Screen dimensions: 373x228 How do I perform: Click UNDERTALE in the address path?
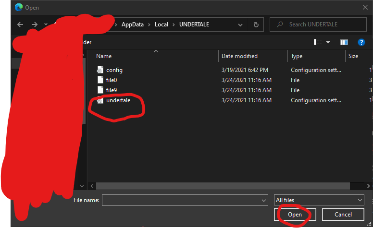click(194, 24)
